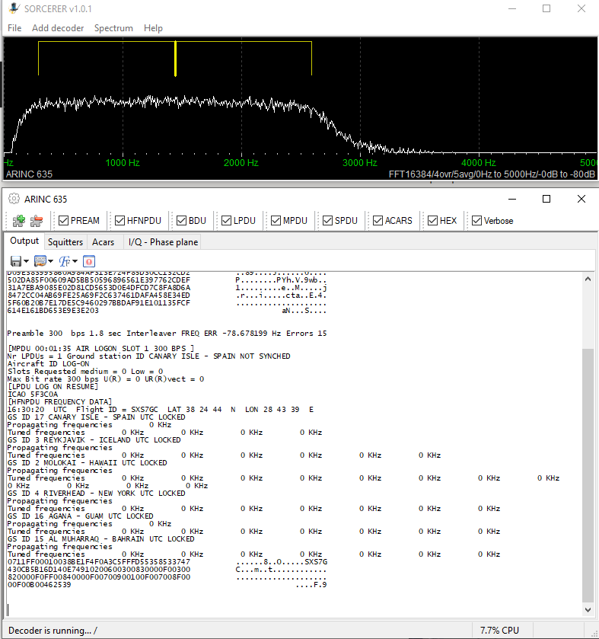Viewport: 599px width, 639px height.
Task: Click the red alert window icon
Action: [89, 261]
